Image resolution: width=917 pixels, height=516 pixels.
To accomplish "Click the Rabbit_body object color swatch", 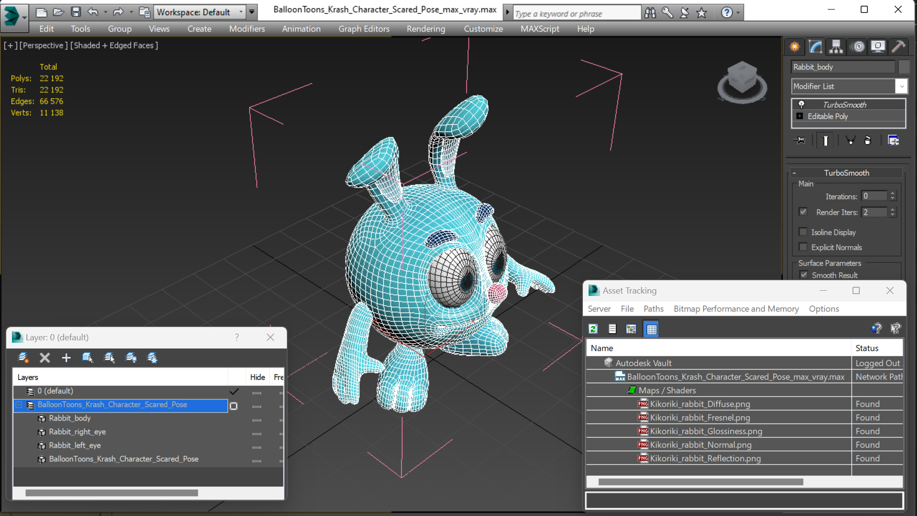I will [904, 67].
